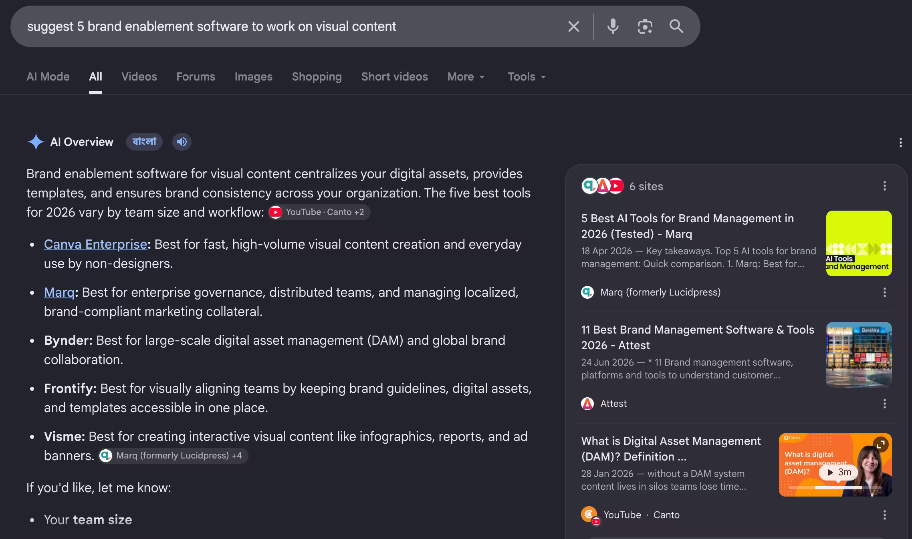Click the 'YouTube · Canto' source name
Viewport: 912px width, 539px height.
coord(642,515)
